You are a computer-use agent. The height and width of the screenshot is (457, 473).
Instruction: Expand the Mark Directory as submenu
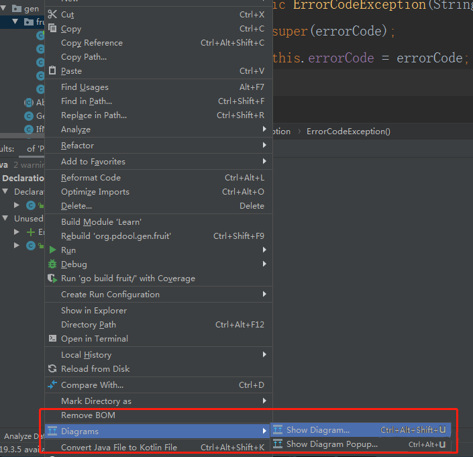tap(96, 401)
